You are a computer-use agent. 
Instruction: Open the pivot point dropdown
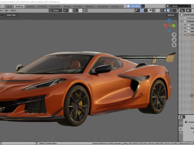tap(66, 10)
